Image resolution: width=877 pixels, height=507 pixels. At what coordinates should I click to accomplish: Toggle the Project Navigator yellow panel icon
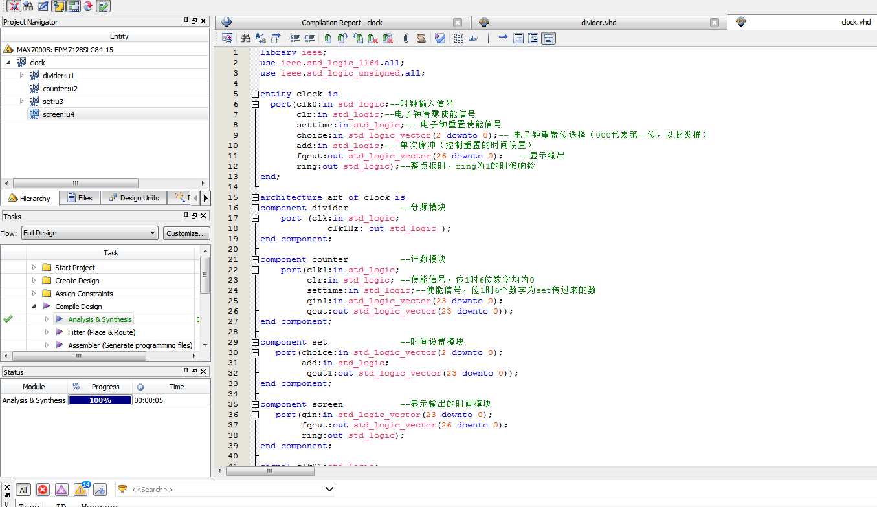(x=58, y=6)
